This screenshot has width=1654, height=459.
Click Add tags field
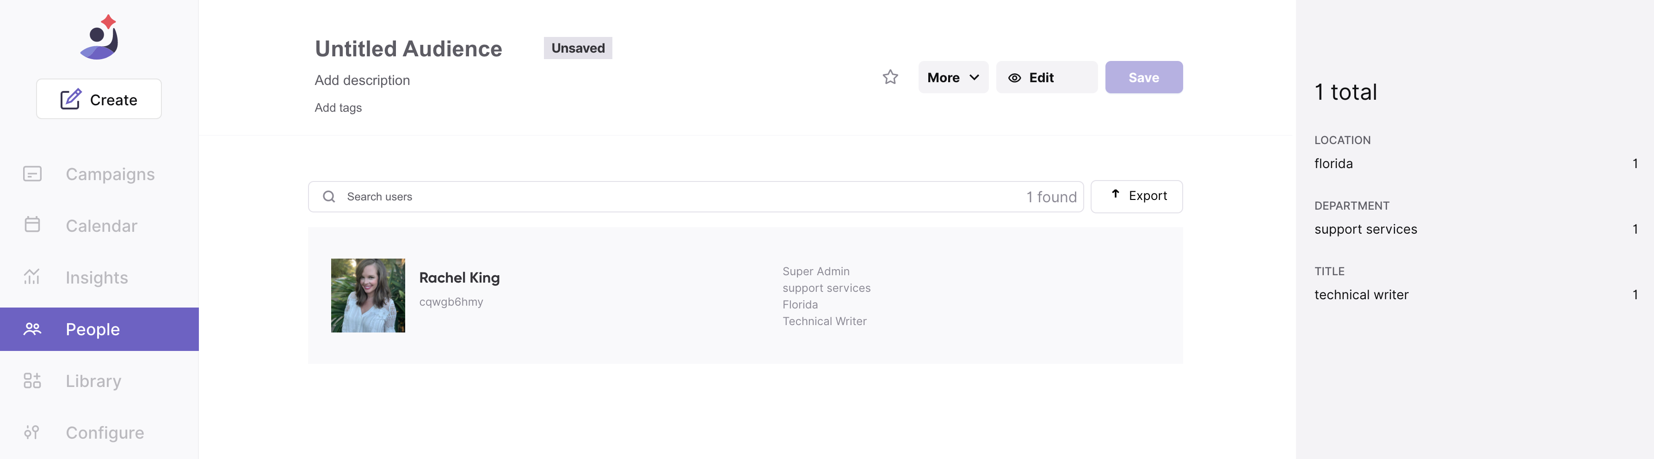click(339, 108)
